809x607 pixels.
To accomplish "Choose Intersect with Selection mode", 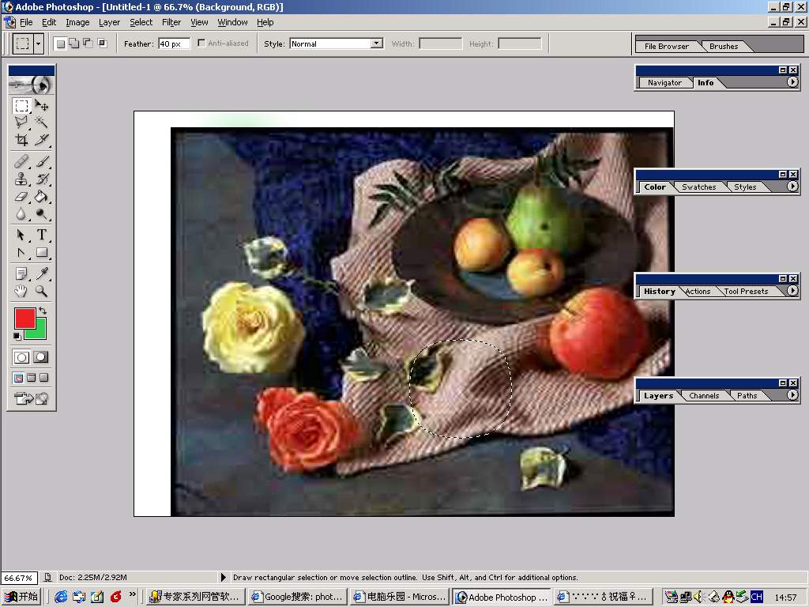I will coord(102,44).
